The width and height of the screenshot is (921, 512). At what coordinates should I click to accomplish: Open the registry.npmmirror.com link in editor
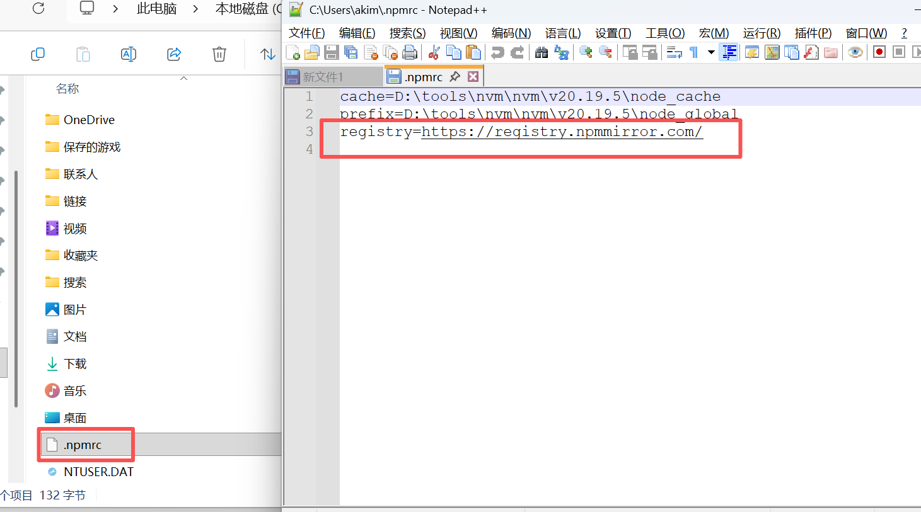(561, 132)
